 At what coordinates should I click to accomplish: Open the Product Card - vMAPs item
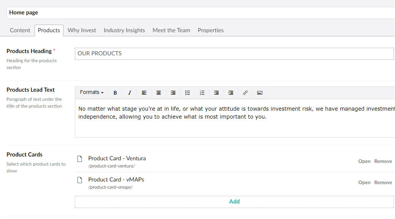click(x=364, y=183)
